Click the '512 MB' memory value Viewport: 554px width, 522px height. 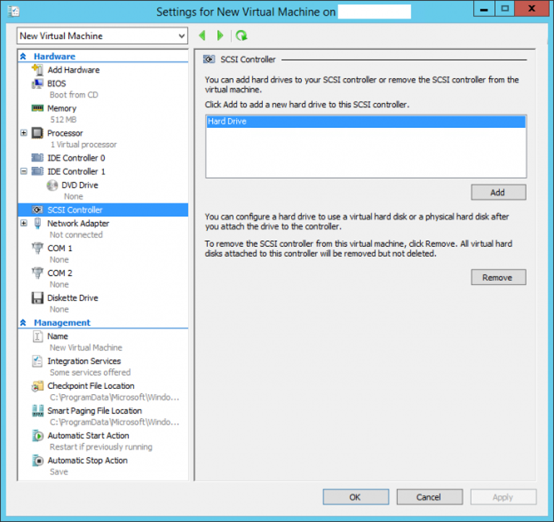tap(64, 120)
